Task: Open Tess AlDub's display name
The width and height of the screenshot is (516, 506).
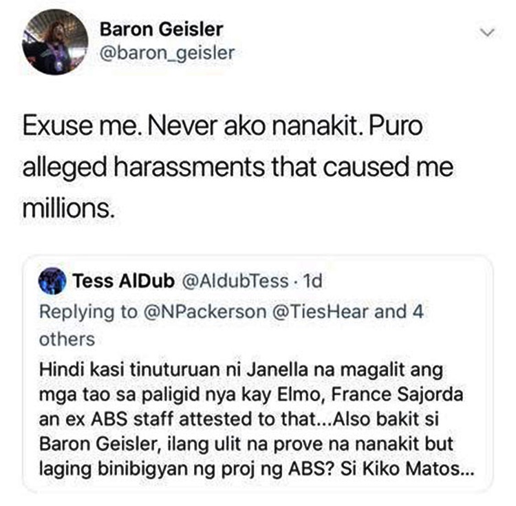Action: click(x=123, y=281)
